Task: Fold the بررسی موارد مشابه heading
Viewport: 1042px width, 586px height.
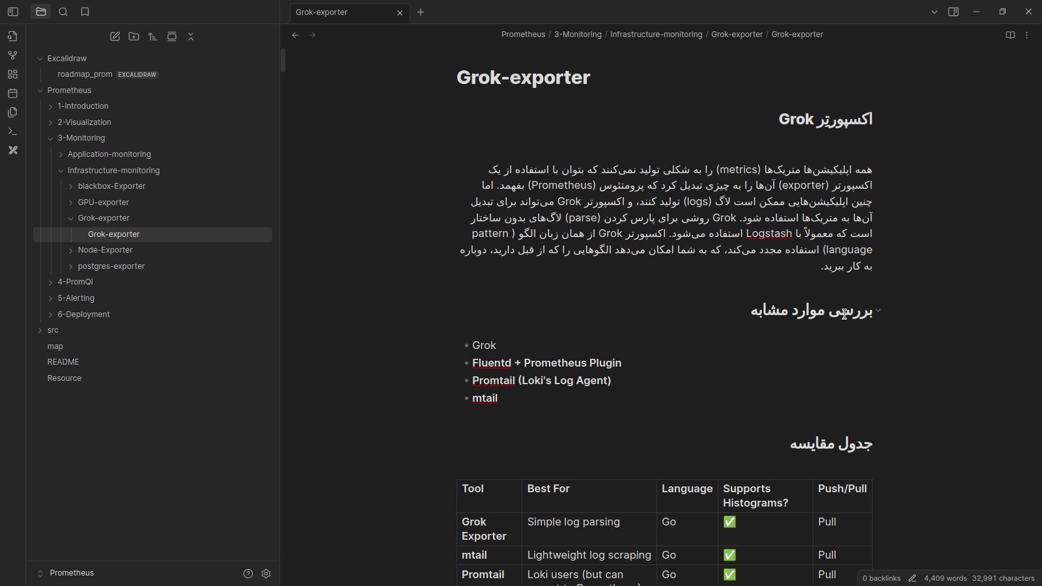Action: point(879,311)
